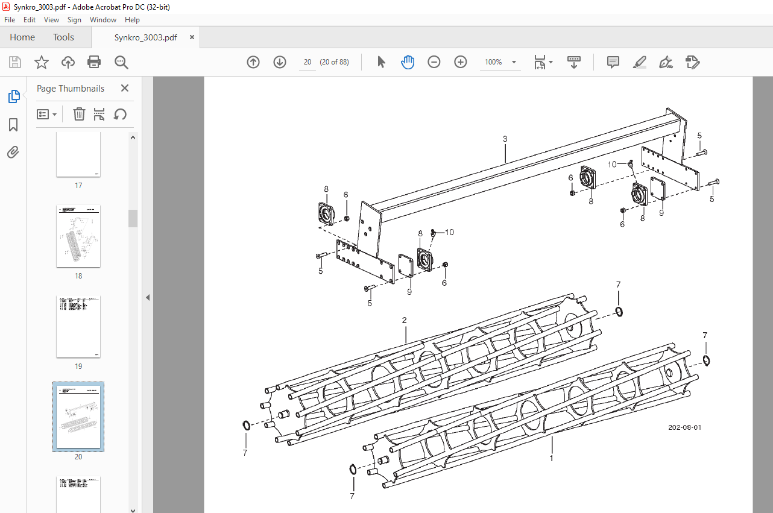Image resolution: width=773 pixels, height=513 pixels.
Task: Click the upload to cloud icon
Action: coord(68,62)
